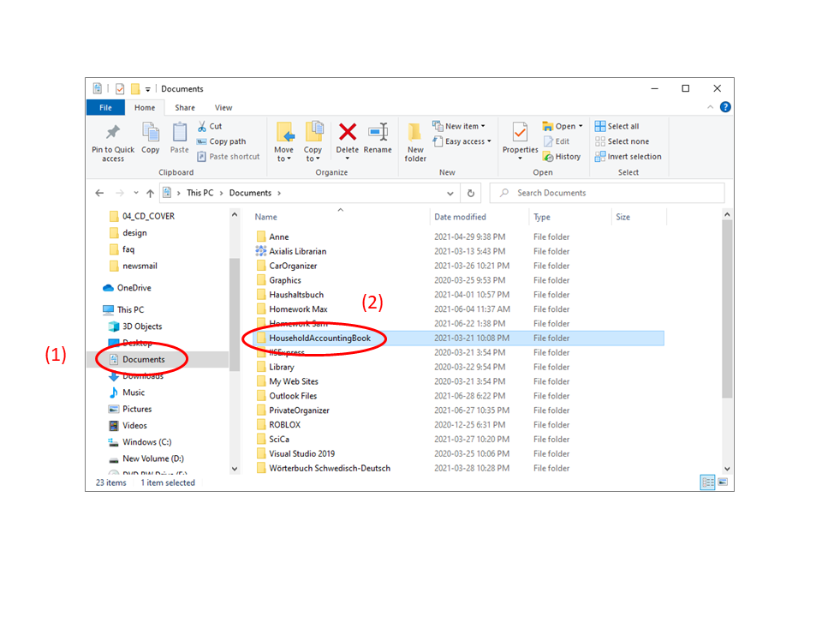Open the View ribbon tab
The height and width of the screenshot is (617, 822).
pos(223,108)
